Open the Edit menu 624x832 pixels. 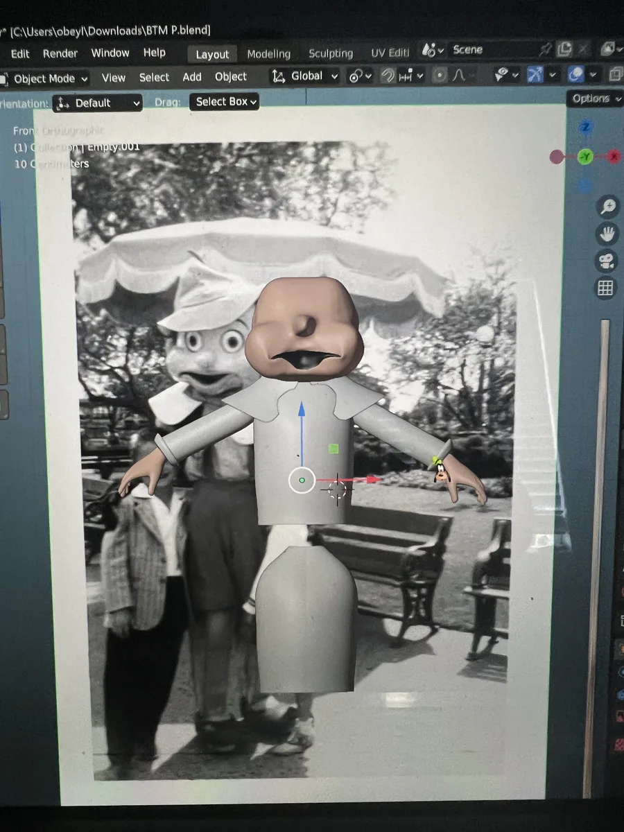click(x=20, y=53)
